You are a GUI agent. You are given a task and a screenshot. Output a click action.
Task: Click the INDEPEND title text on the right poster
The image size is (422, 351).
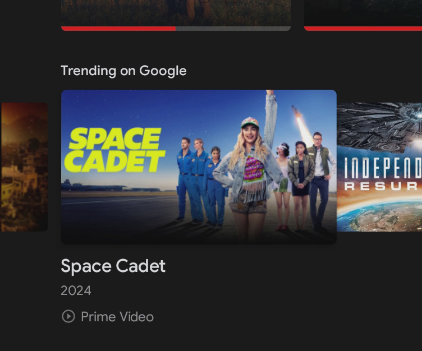(383, 168)
